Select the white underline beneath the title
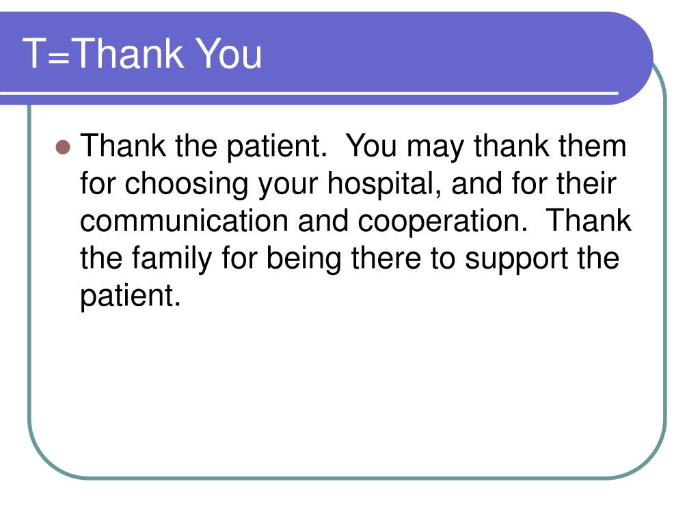The width and height of the screenshot is (700, 525). [x=309, y=93]
